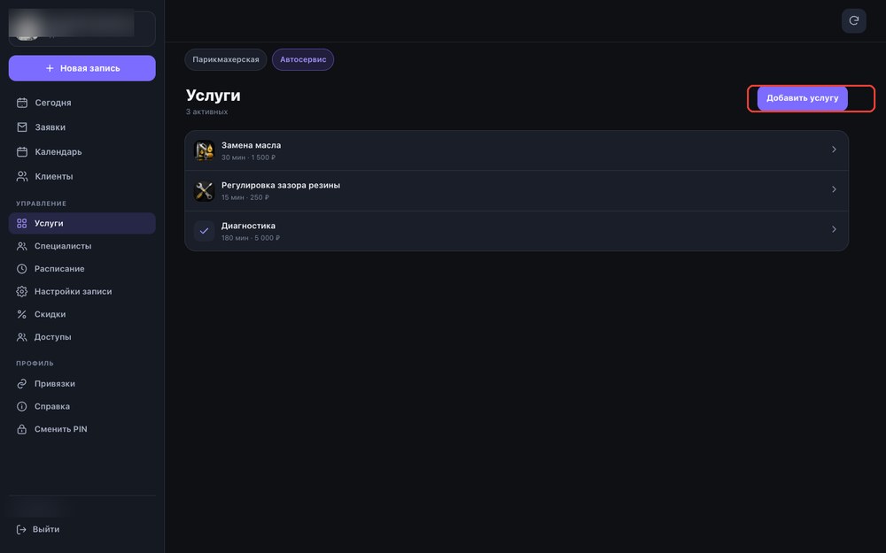Click the clock icon next to Расписание
Image resolution: width=886 pixels, height=553 pixels.
pos(21,269)
